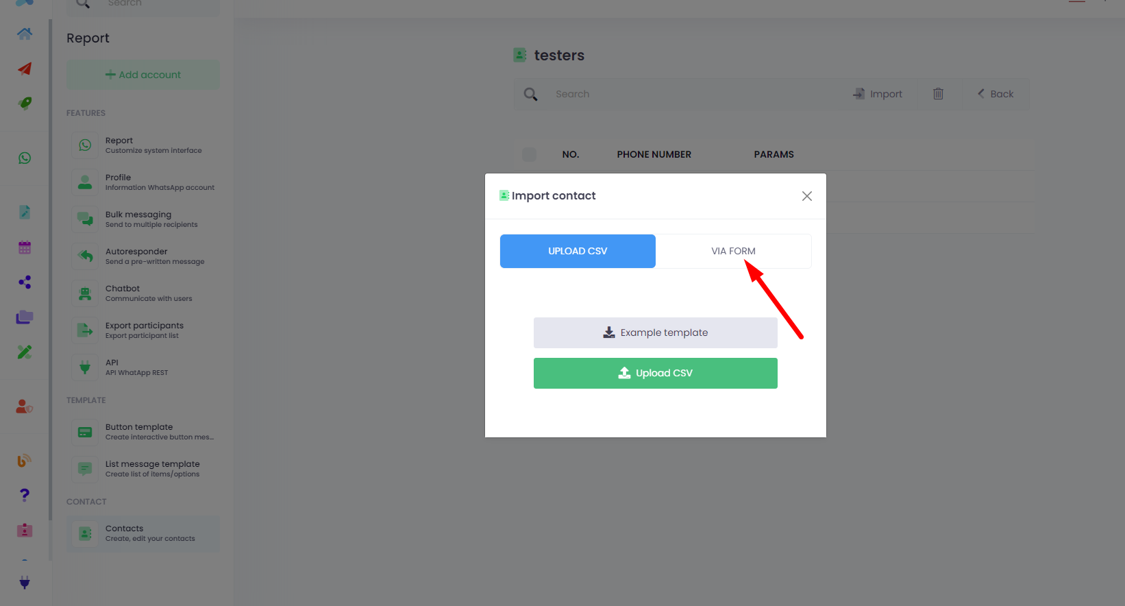
Task: Close the Import contact dialog
Action: point(806,196)
